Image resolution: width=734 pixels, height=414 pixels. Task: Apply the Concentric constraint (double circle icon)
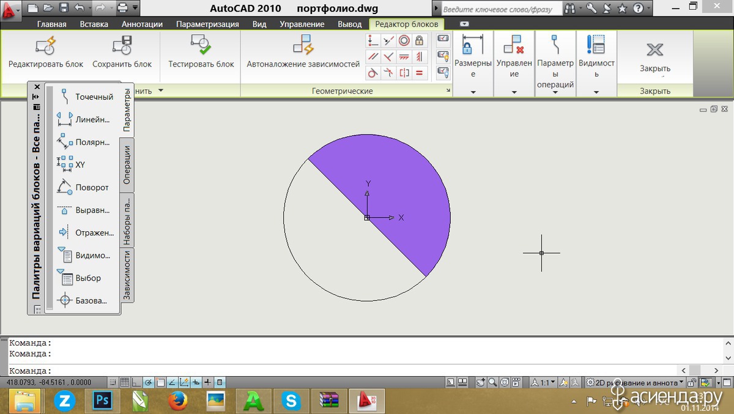(404, 41)
